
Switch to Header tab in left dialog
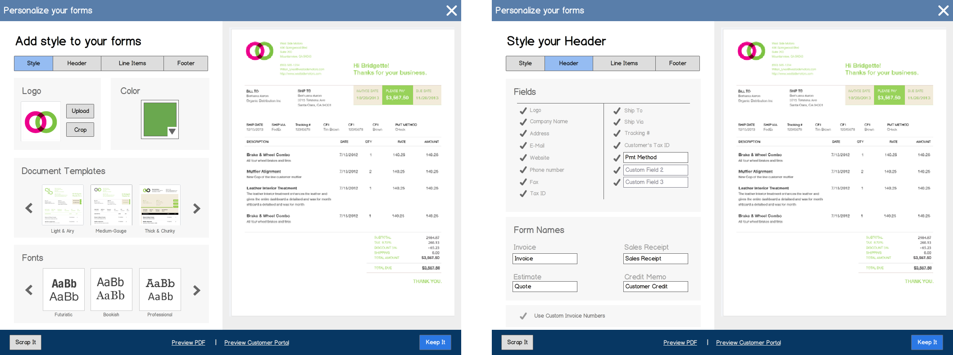tap(77, 63)
